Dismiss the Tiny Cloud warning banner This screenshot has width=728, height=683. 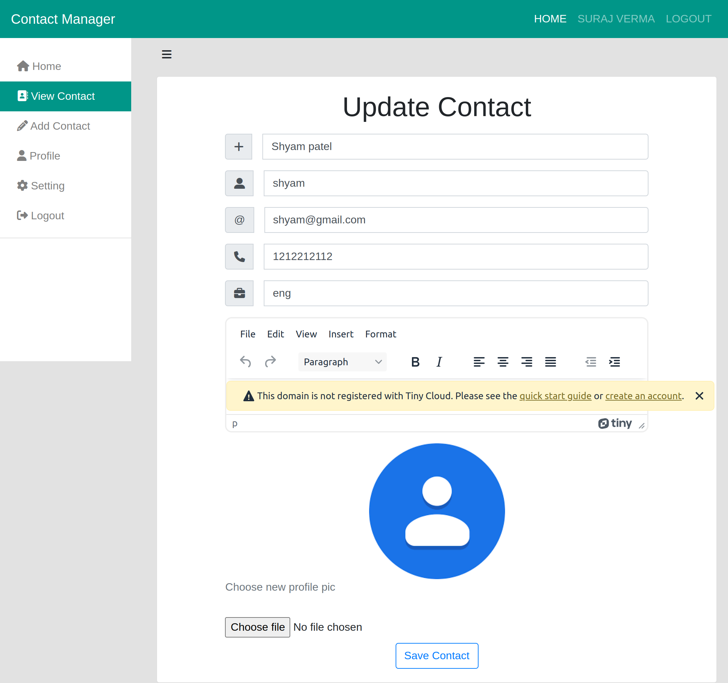(699, 396)
